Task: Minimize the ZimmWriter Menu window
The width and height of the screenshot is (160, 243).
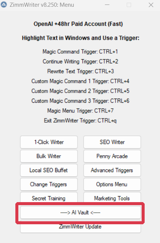Action: [x=107, y=5]
